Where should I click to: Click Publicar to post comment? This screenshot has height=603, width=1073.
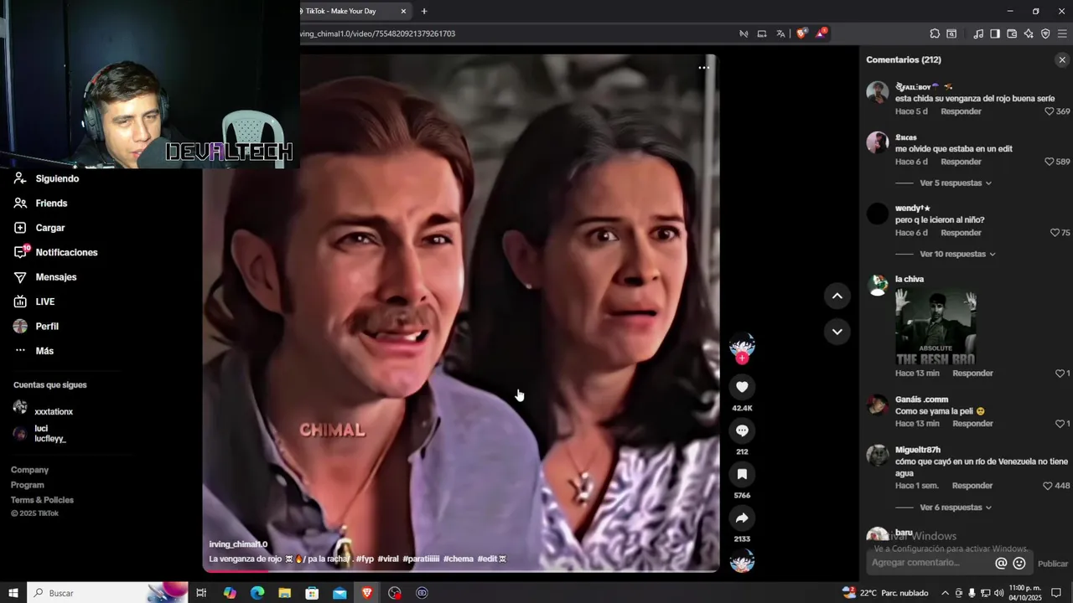point(1053,564)
